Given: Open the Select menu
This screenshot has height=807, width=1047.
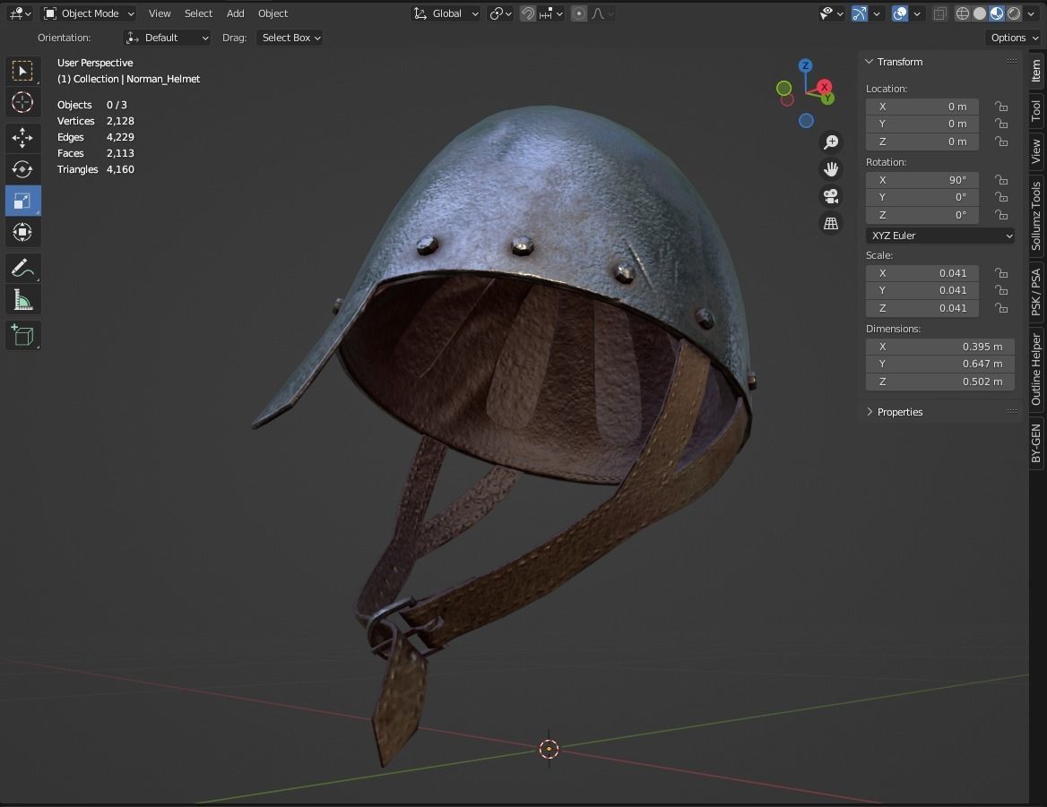Looking at the screenshot, I should 198,13.
